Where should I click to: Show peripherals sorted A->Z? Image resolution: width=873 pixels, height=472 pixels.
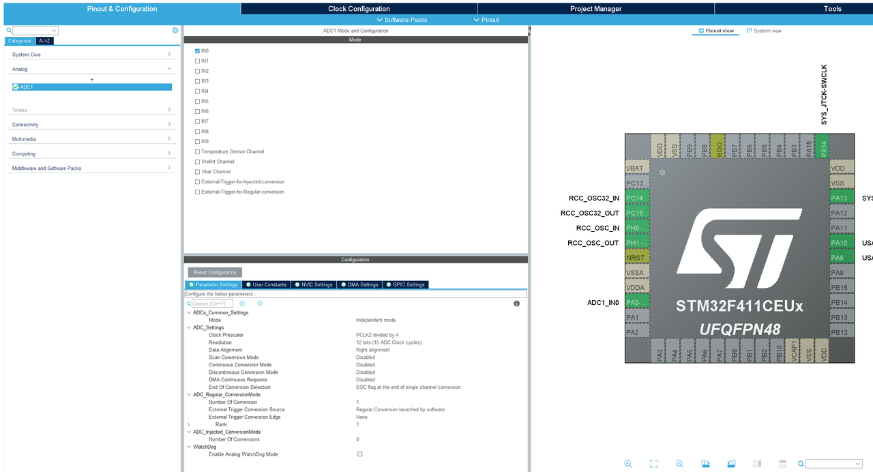point(44,41)
